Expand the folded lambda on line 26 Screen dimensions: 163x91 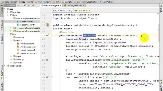click(52, 60)
